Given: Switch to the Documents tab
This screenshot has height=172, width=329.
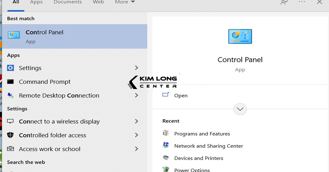Looking at the screenshot, I should click(x=67, y=2).
